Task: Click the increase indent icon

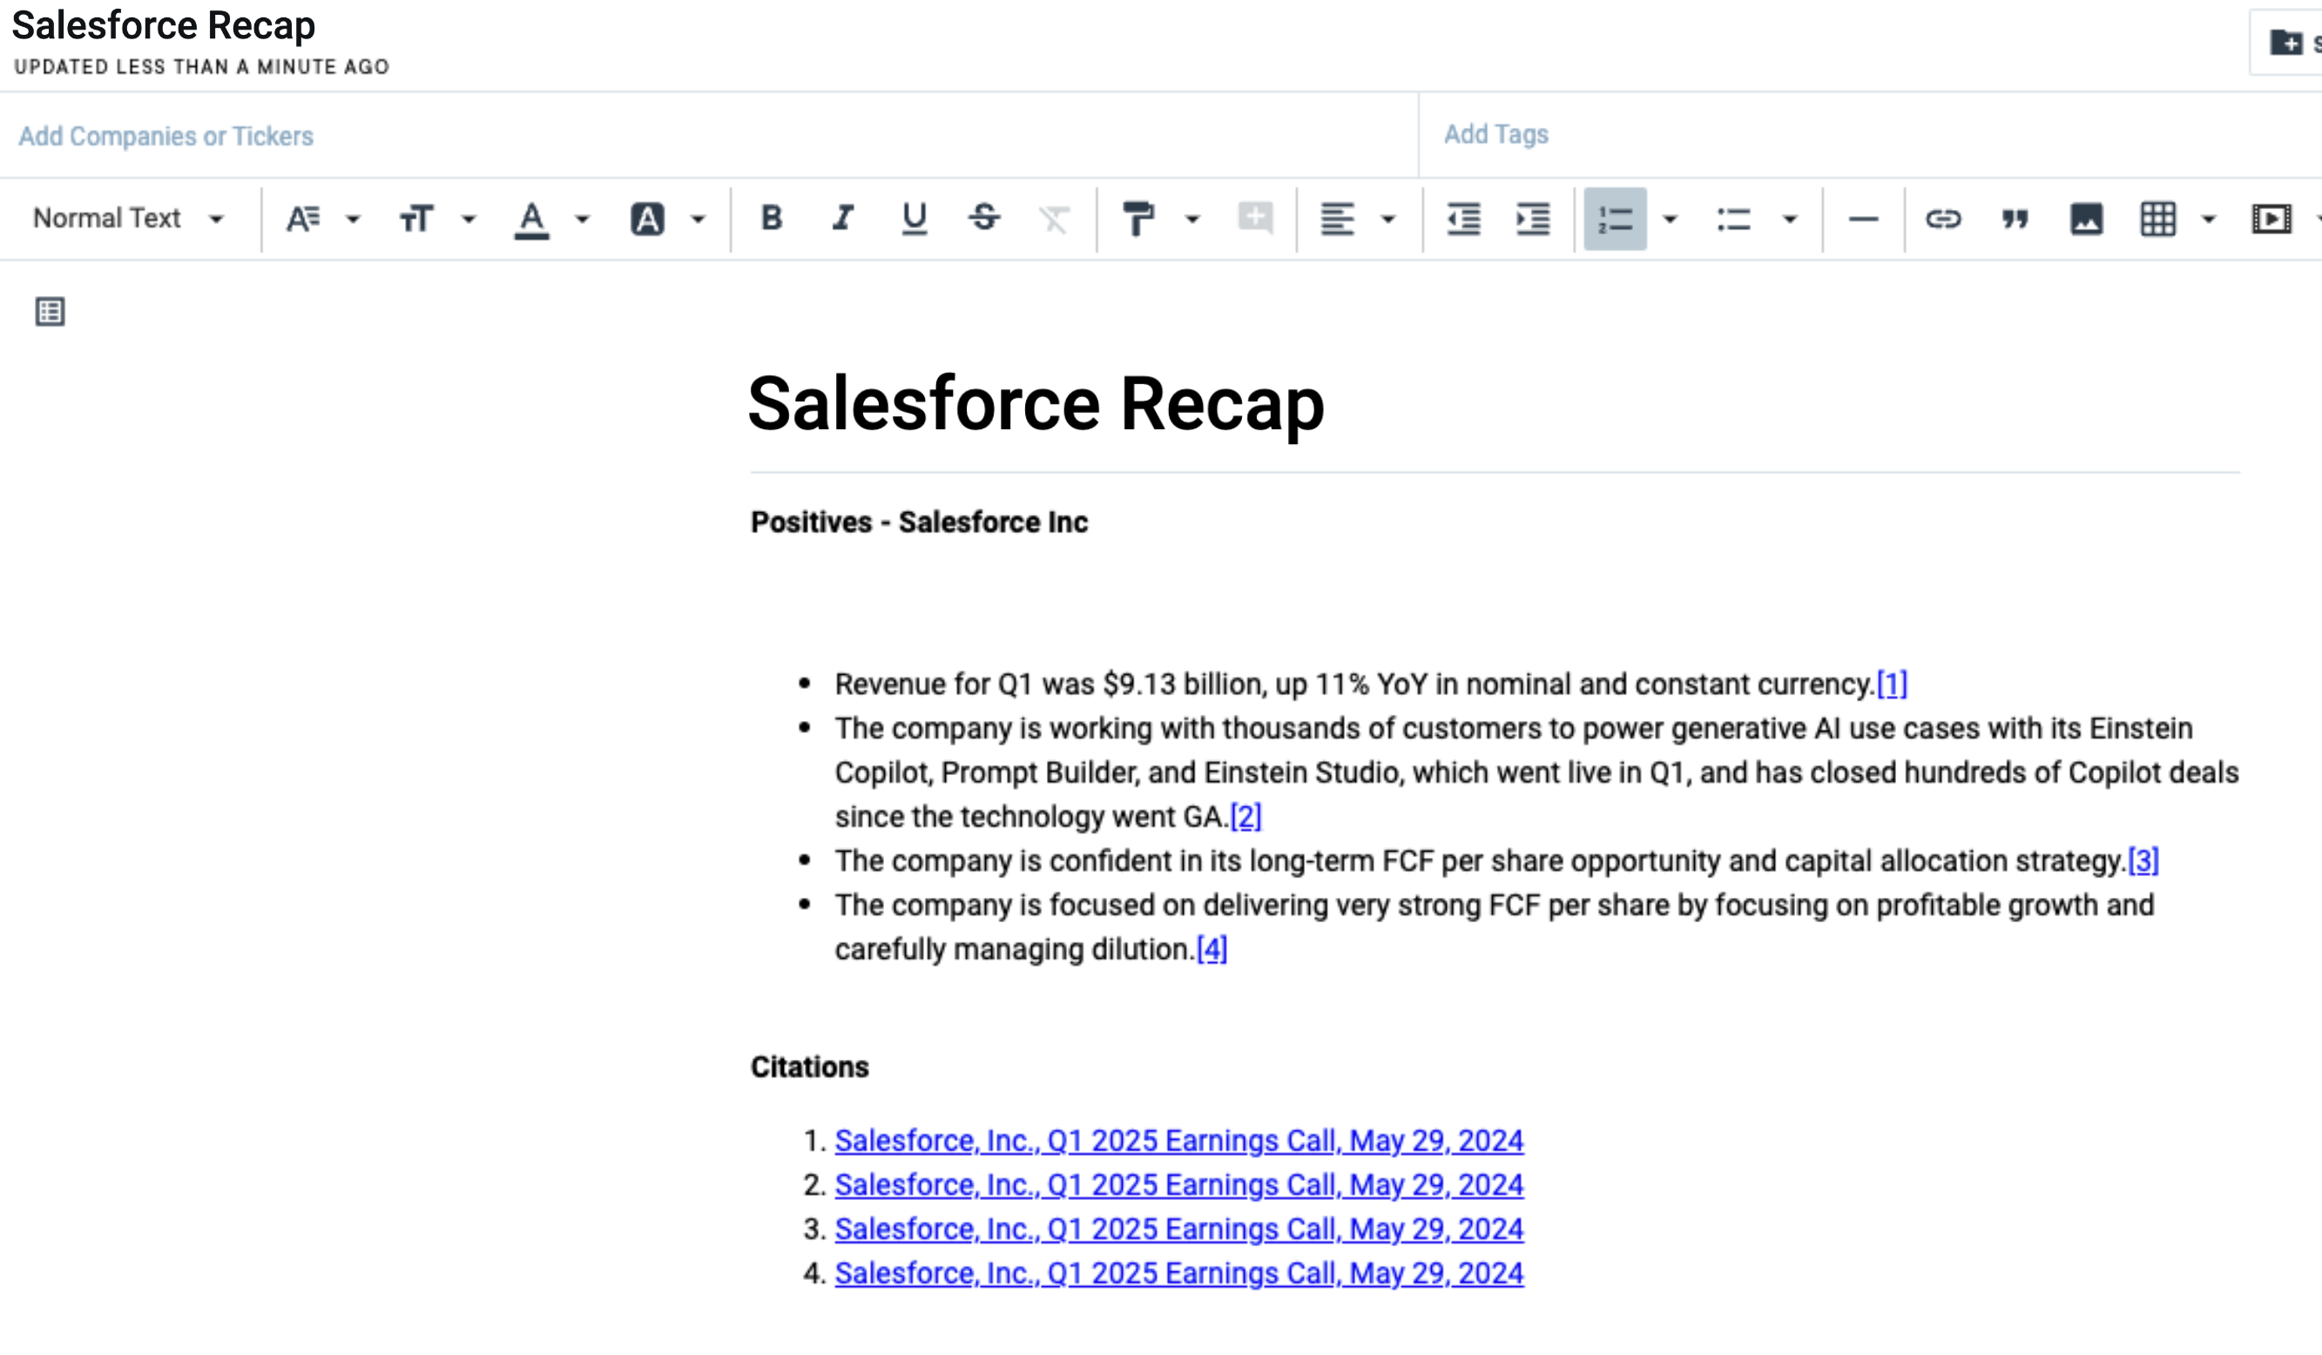Action: tap(1533, 219)
